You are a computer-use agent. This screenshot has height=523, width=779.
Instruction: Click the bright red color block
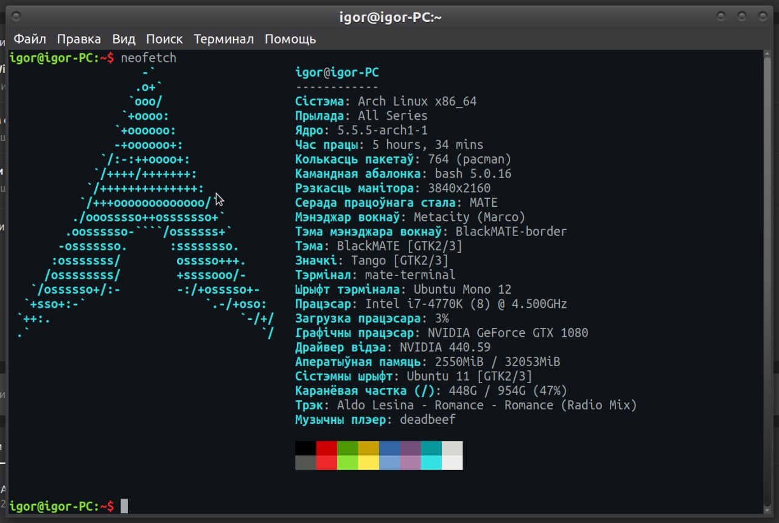tap(327, 463)
